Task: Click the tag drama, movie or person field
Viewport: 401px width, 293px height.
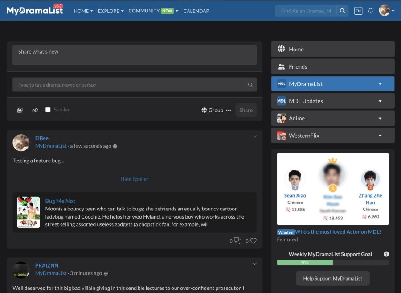Action: [x=135, y=85]
